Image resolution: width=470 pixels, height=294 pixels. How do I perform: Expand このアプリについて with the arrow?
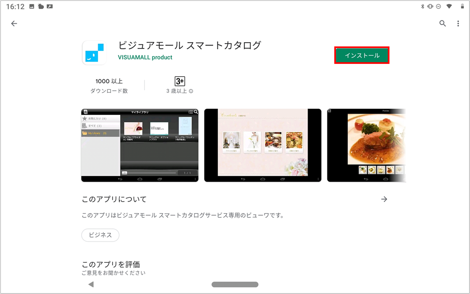click(384, 199)
